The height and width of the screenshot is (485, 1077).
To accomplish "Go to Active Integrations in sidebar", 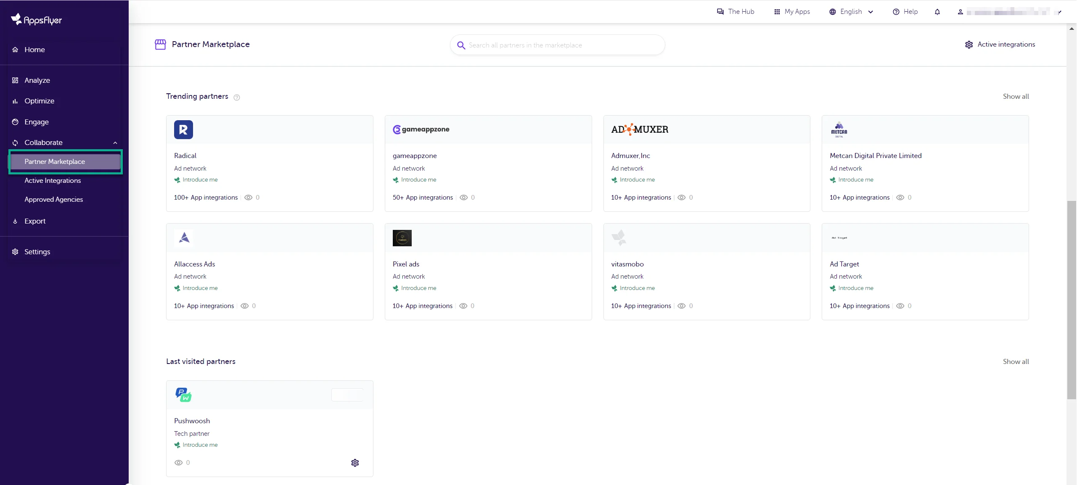I will 53,180.
